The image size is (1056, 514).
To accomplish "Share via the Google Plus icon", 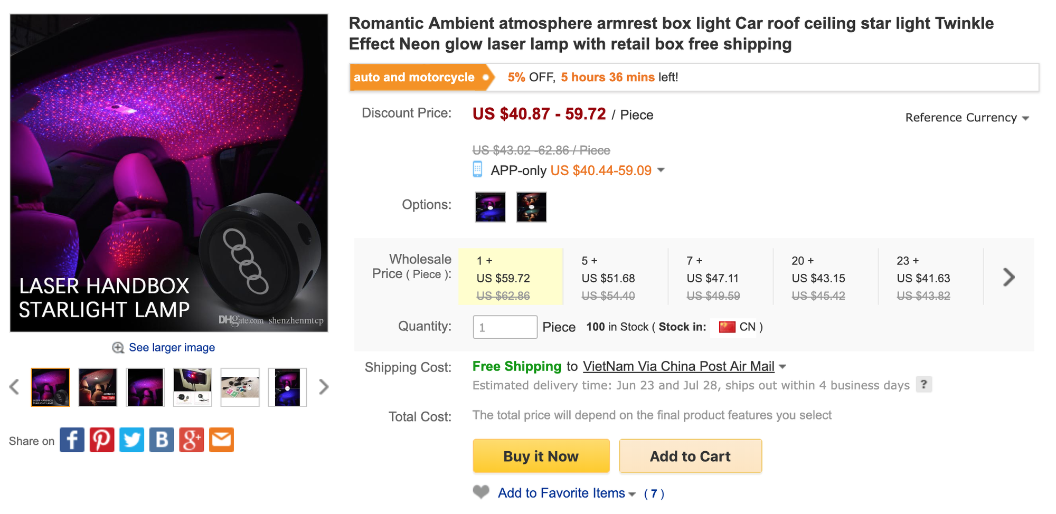I will click(192, 440).
